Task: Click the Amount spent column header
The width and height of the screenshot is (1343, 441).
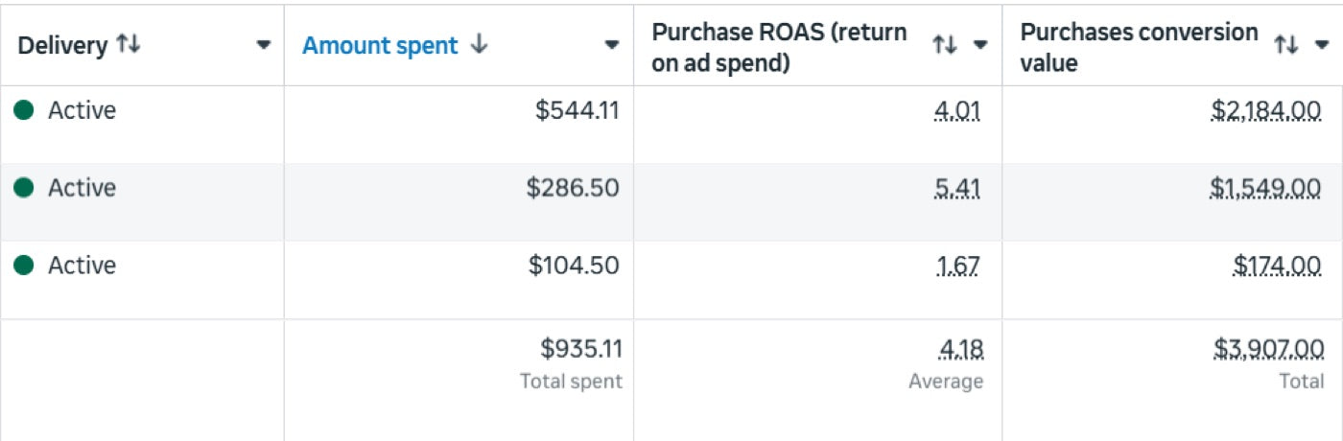Action: click(x=380, y=45)
